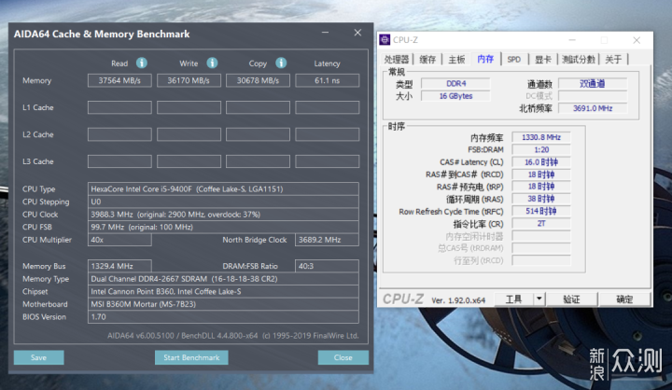Screen dimensions: 672x390
Task: Click the 验证 button in CPU-Z
Action: (570, 299)
